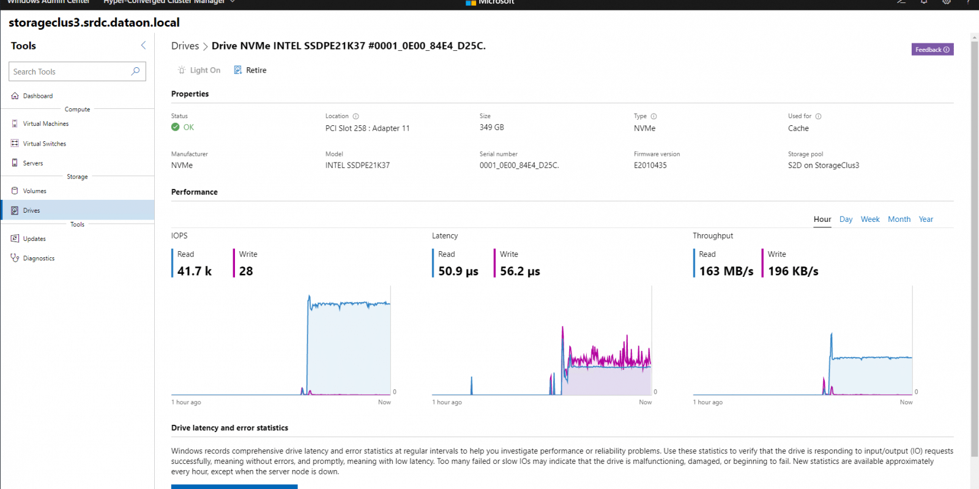The width and height of the screenshot is (979, 489).
Task: Focus the Search Tools input field
Action: click(x=77, y=72)
